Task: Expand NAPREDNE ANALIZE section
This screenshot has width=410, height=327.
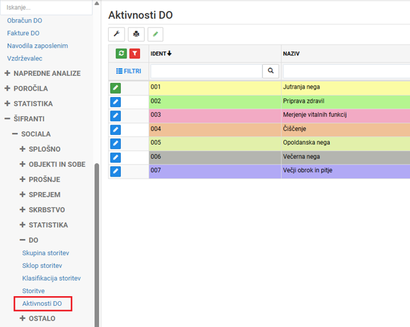Action: (42, 73)
